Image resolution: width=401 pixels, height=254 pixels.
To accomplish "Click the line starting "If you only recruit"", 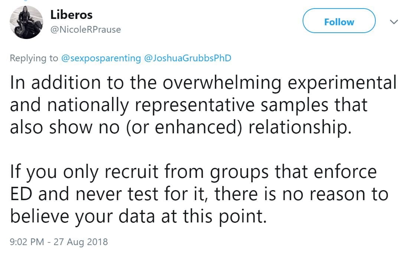I will [193, 172].
